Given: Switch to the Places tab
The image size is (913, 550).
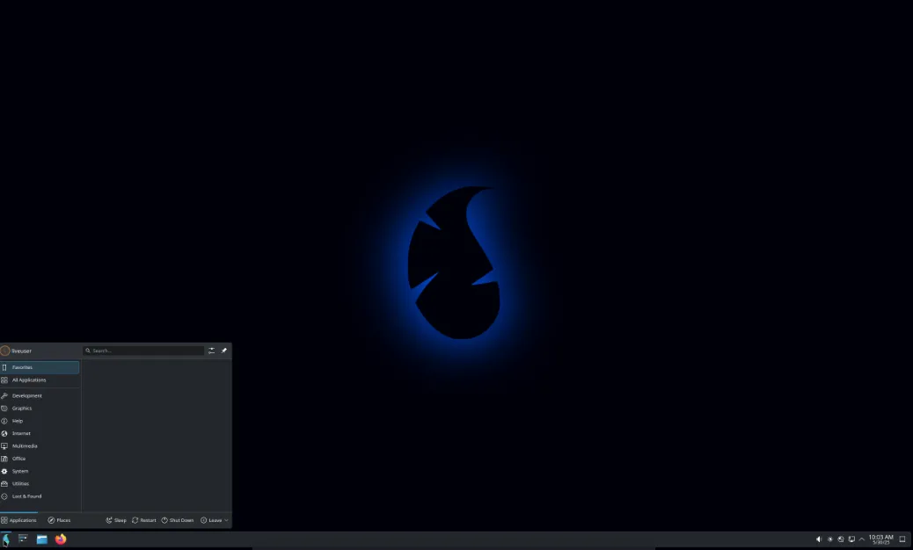Looking at the screenshot, I should [59, 519].
